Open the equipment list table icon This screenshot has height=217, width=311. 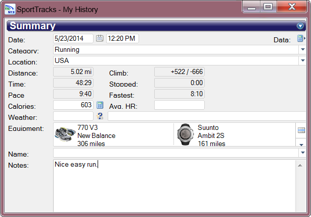click(x=301, y=130)
